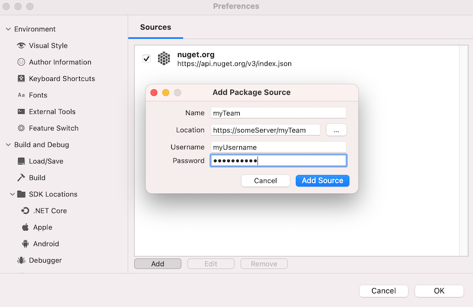Click the Apple SDK icon
473x307 pixels.
[25, 227]
